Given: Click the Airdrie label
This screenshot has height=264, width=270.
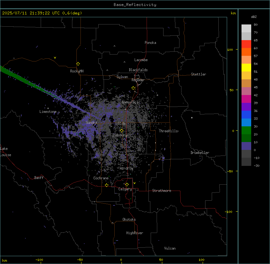Looking at the screenshot, I should click(x=127, y=168).
